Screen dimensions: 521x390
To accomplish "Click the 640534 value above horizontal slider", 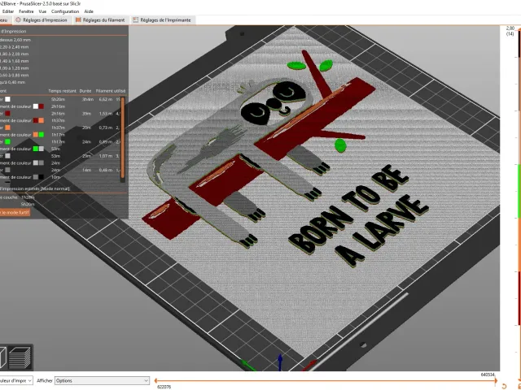I will 488,375.
